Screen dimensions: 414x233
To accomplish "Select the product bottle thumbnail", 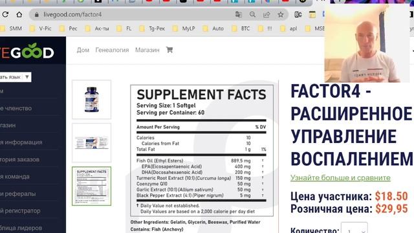I will coord(92,100).
